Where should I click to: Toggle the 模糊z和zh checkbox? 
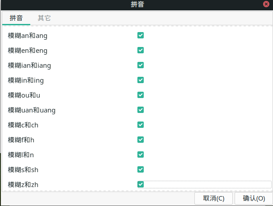(x=141, y=184)
